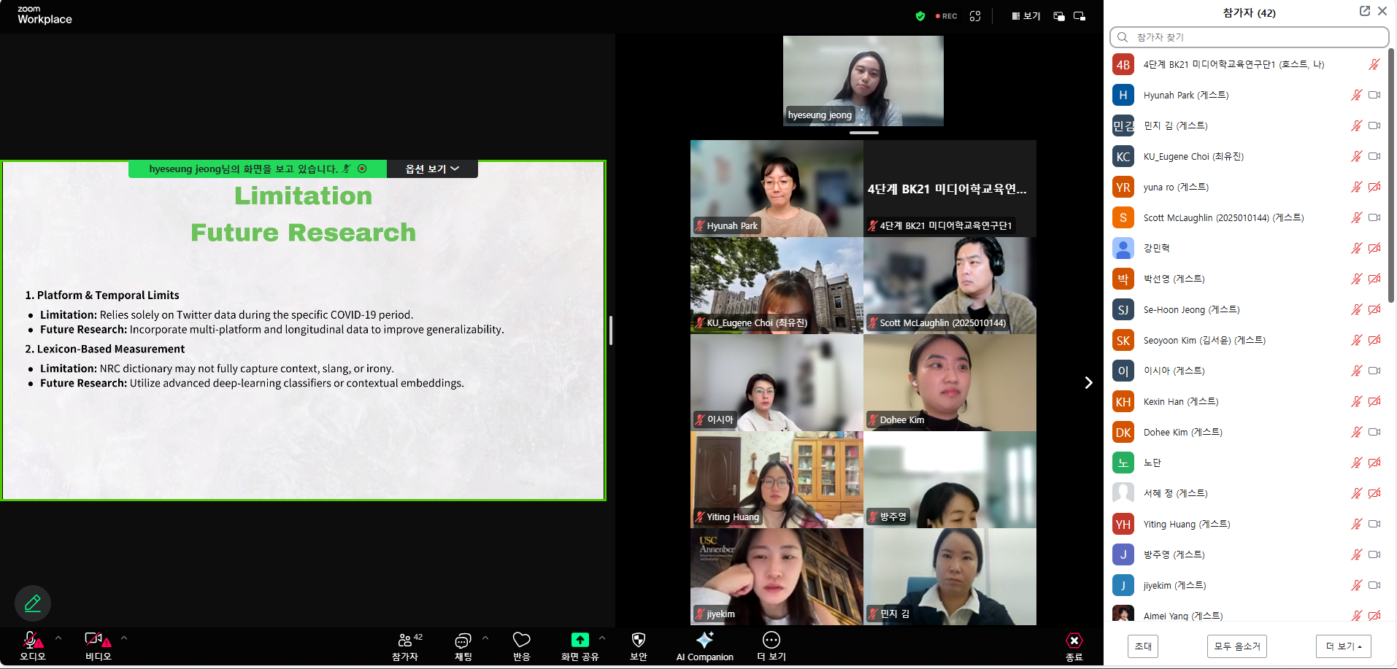Toggle the 참가자 participants panel
The image size is (1397, 669).
point(405,646)
